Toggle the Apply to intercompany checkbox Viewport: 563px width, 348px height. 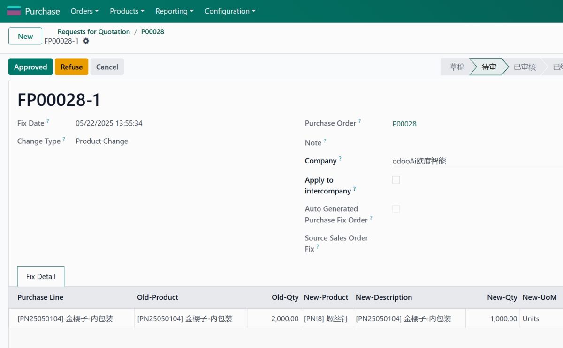(396, 180)
